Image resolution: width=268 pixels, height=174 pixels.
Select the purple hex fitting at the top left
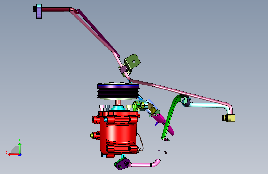tap(39, 12)
